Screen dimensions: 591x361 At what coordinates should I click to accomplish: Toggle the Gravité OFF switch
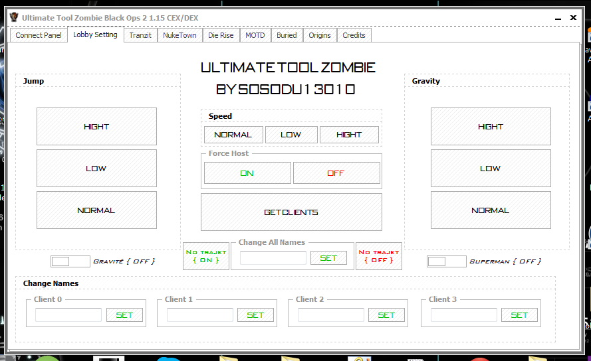point(70,261)
